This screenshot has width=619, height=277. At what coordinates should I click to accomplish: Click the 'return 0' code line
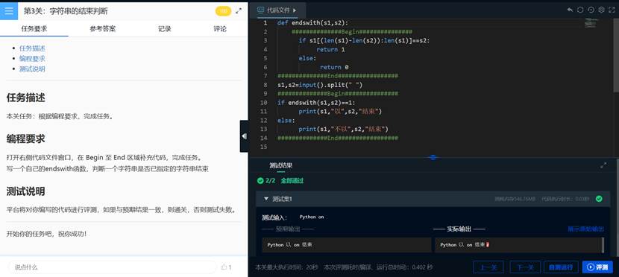334,67
